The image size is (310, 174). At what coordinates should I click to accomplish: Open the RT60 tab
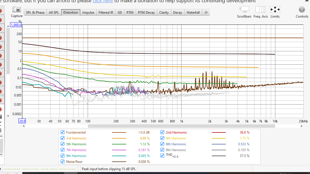[x=130, y=13]
